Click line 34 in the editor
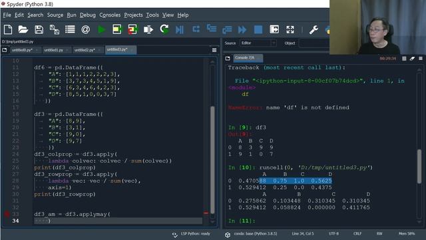The image size is (426, 240). coord(118,221)
